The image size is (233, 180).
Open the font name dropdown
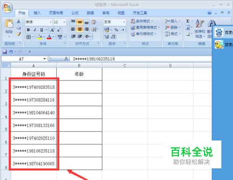[51, 22]
